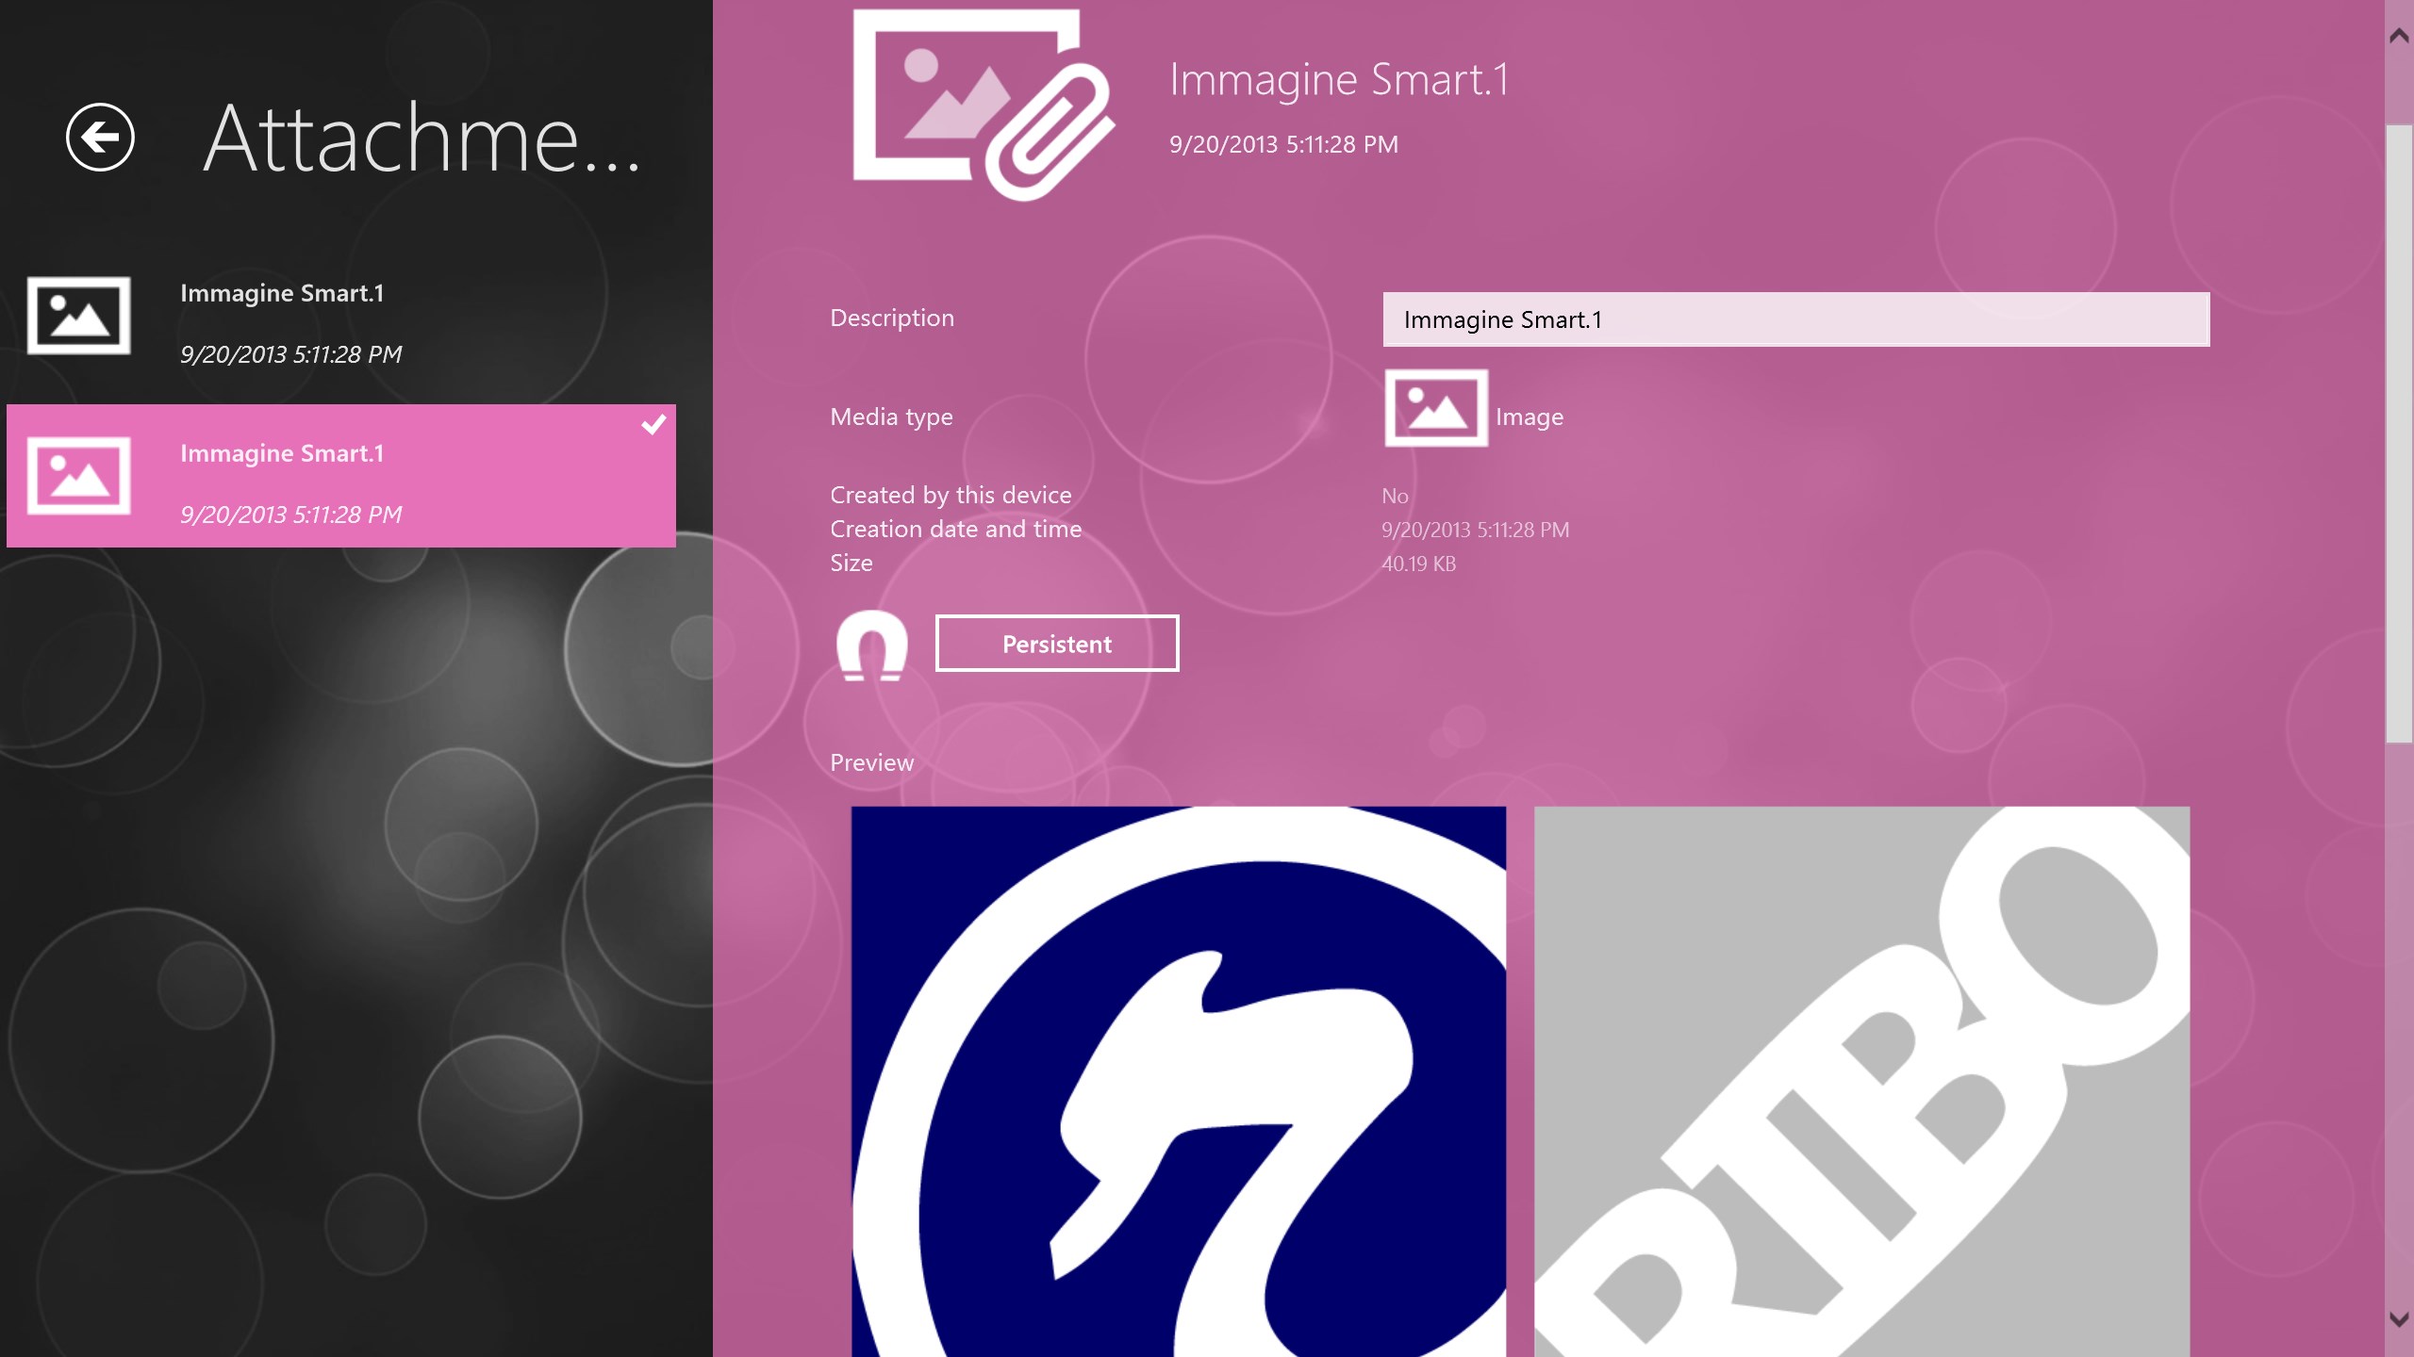Click first list item's picture icon
Image resolution: width=2414 pixels, height=1357 pixels.
tap(78, 316)
